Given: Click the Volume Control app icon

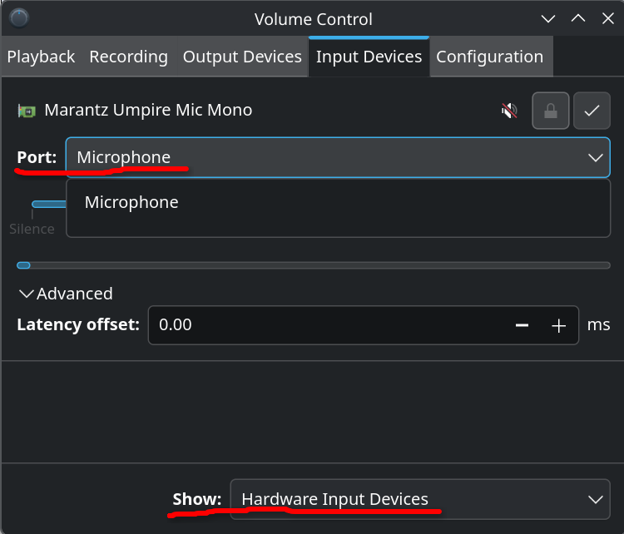Looking at the screenshot, I should [x=19, y=18].
